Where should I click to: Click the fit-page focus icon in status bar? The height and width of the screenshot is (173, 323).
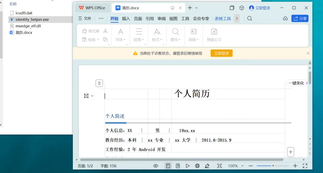point(220,166)
